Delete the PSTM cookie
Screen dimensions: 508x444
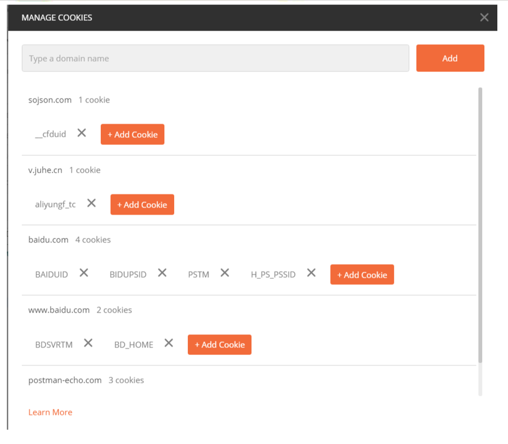(x=225, y=273)
